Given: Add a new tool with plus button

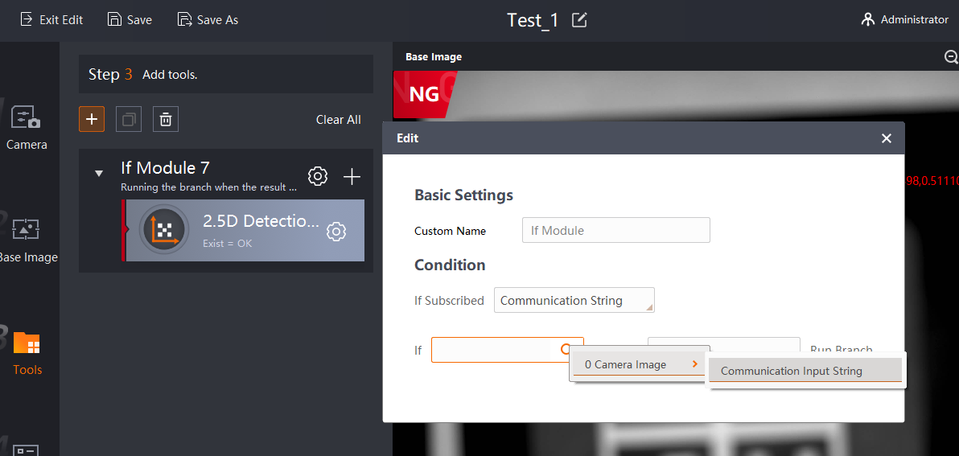Looking at the screenshot, I should coord(92,119).
